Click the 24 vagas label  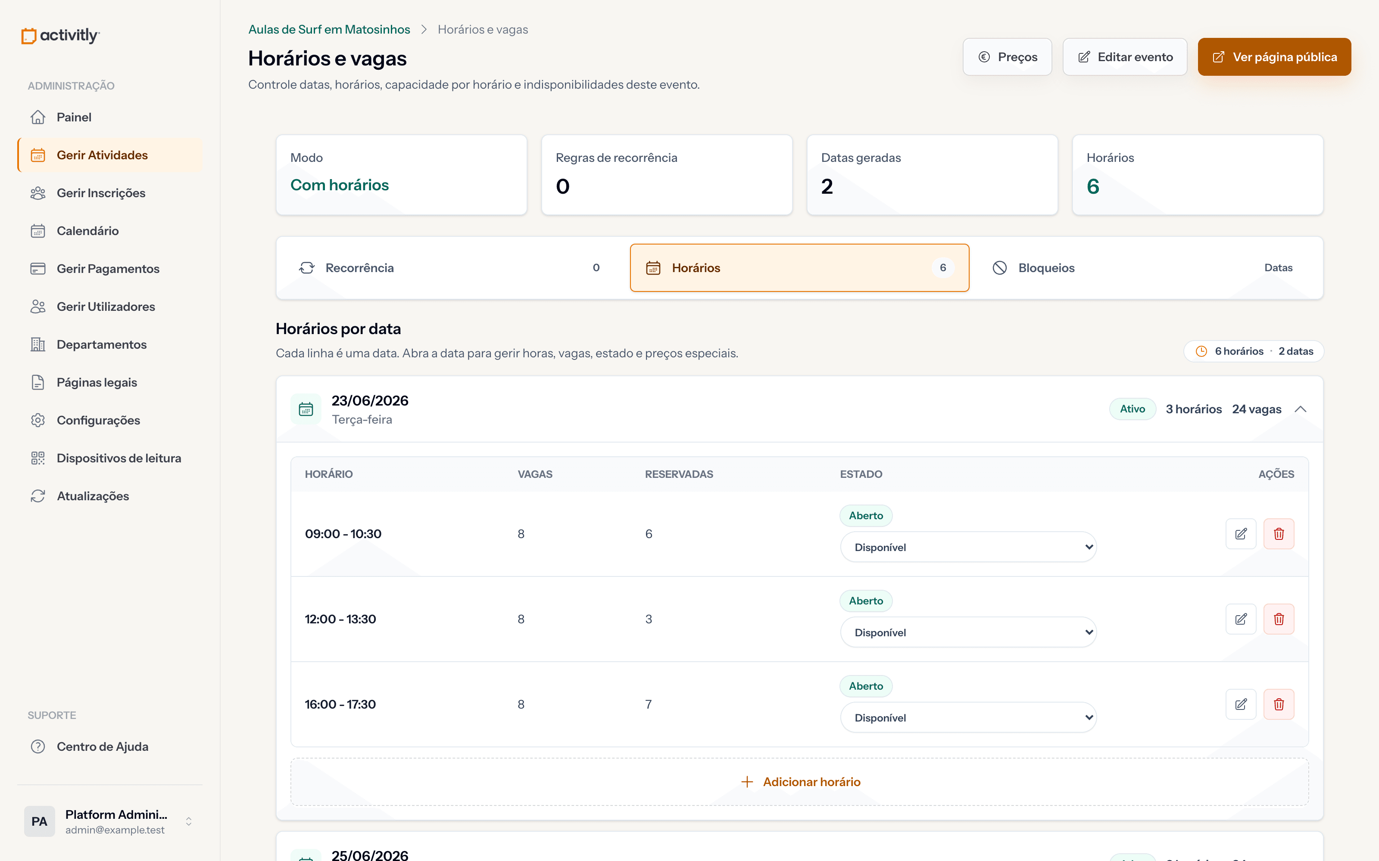click(1257, 409)
